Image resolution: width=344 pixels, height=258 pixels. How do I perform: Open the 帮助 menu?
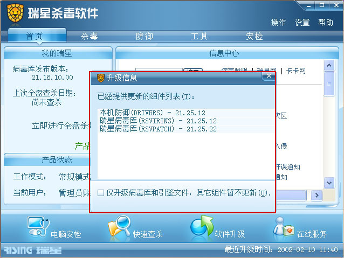326,23
